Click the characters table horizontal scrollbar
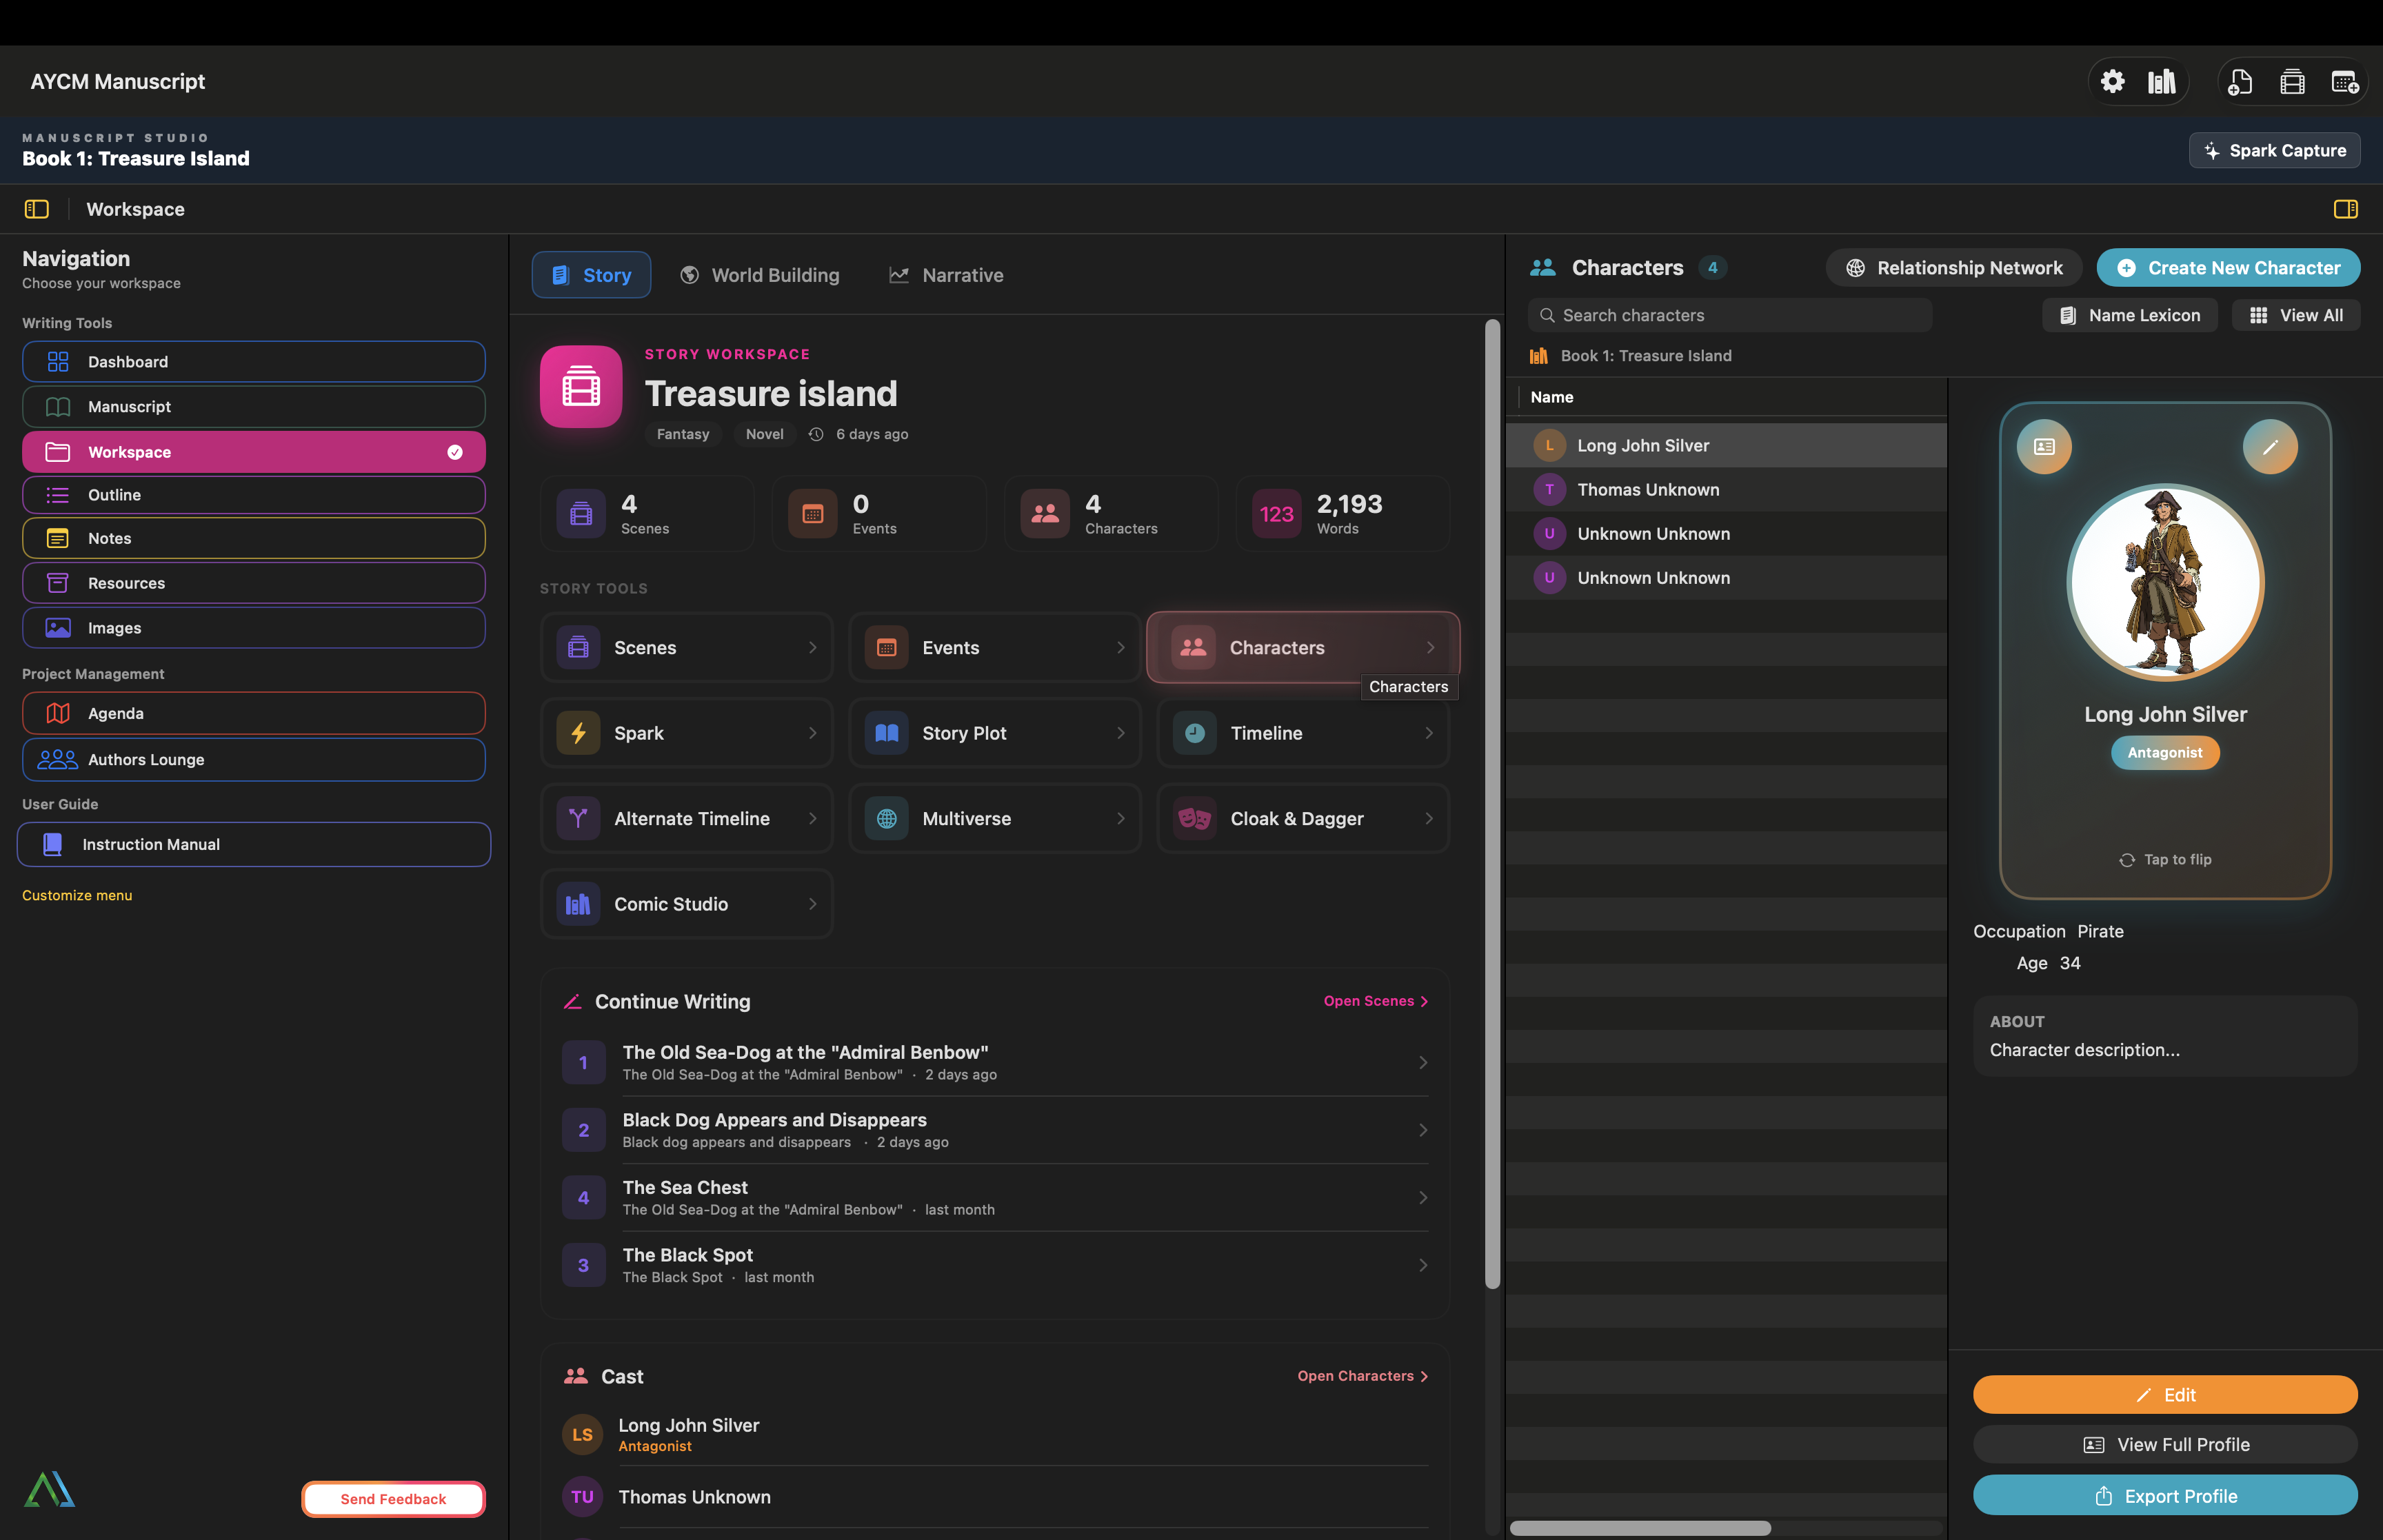This screenshot has height=1540, width=2383. pyautogui.click(x=1640, y=1528)
